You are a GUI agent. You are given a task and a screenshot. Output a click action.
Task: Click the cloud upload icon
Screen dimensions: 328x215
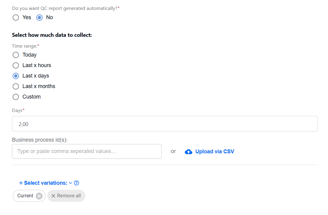tap(188, 152)
